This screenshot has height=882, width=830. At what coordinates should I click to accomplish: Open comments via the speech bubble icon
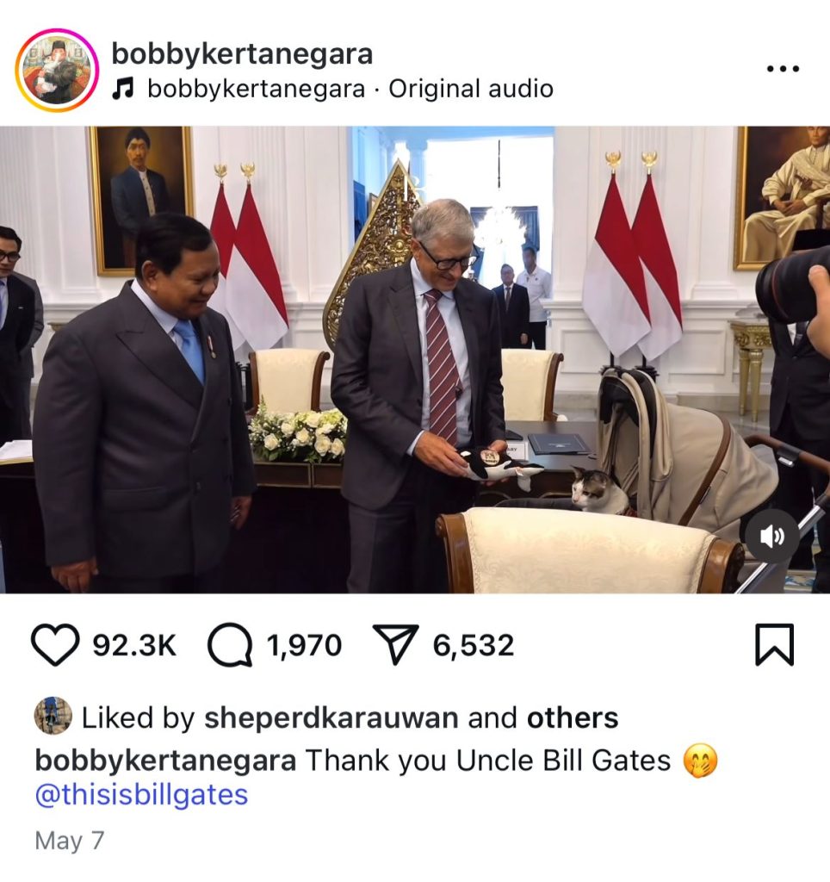coord(230,644)
